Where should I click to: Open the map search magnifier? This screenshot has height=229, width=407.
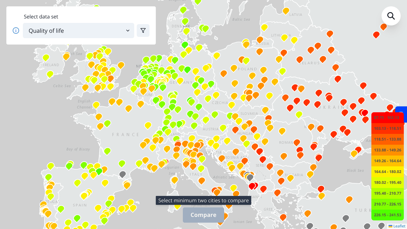click(x=391, y=16)
